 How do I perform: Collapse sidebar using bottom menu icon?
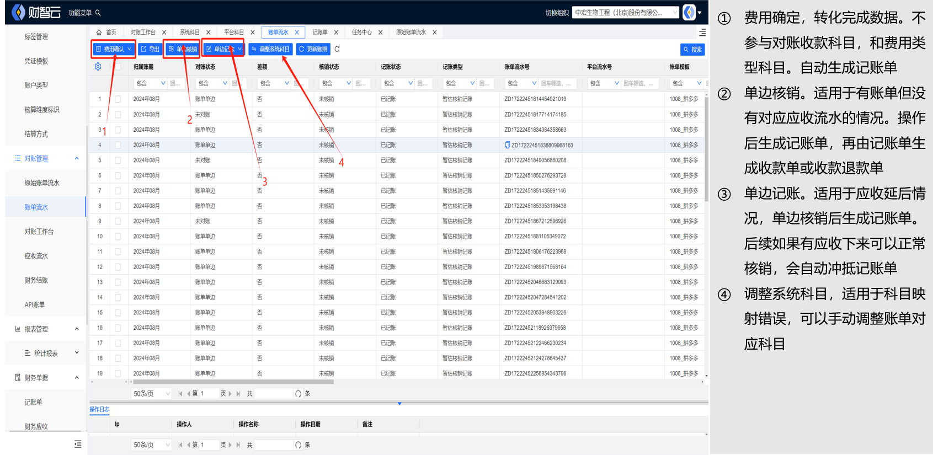pyautogui.click(x=78, y=444)
